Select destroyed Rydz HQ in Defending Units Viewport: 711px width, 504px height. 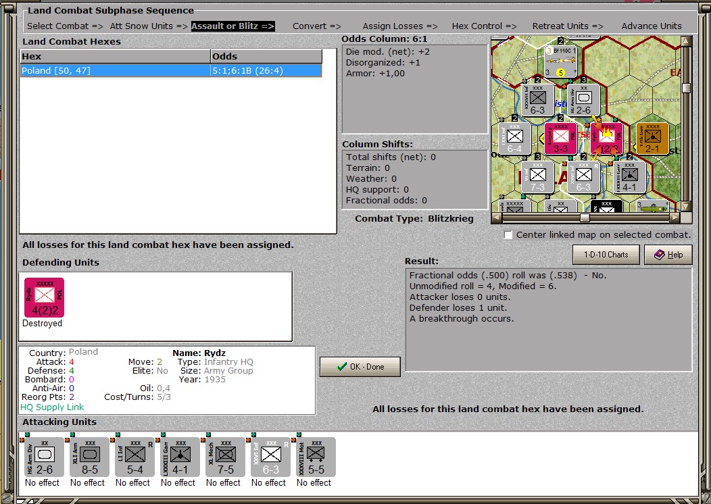(44, 297)
